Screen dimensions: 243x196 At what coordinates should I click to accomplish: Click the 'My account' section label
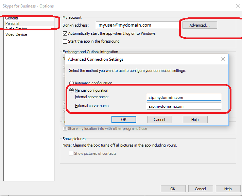[x=72, y=17]
